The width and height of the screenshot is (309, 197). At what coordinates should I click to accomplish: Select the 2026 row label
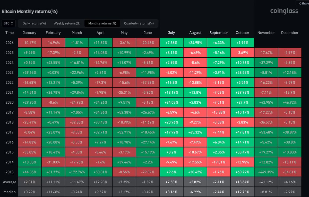(10, 42)
